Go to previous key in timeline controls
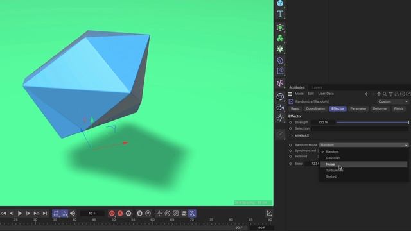The image size is (411, 231). point(4,214)
